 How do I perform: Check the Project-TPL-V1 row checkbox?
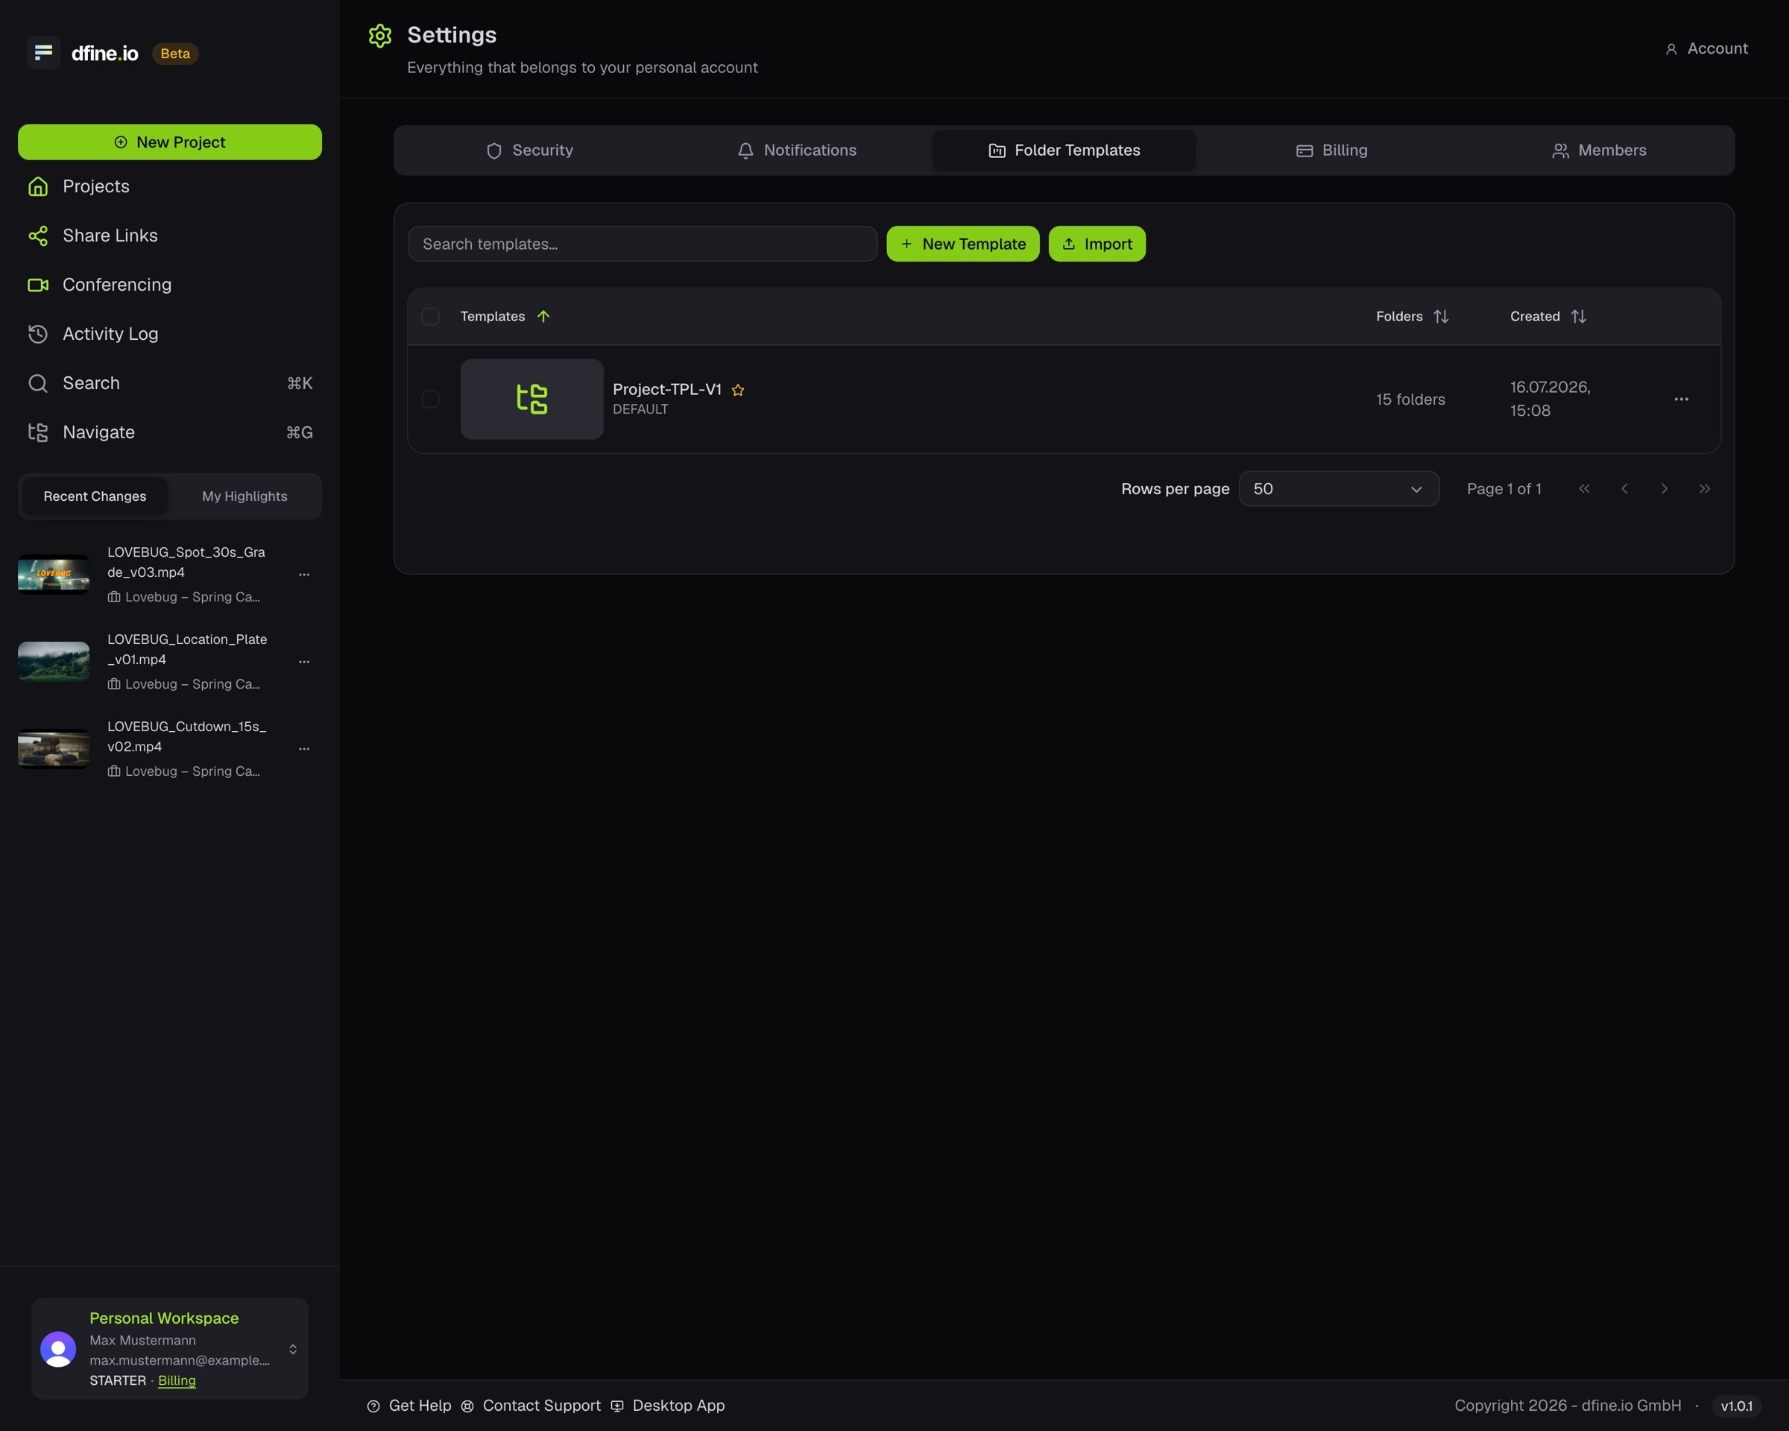tap(431, 399)
